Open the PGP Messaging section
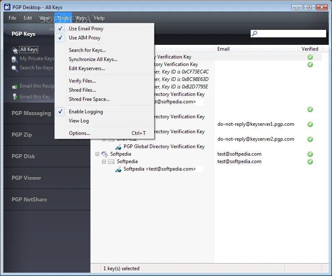Viewport: 332px width, 276px height. [x=31, y=113]
